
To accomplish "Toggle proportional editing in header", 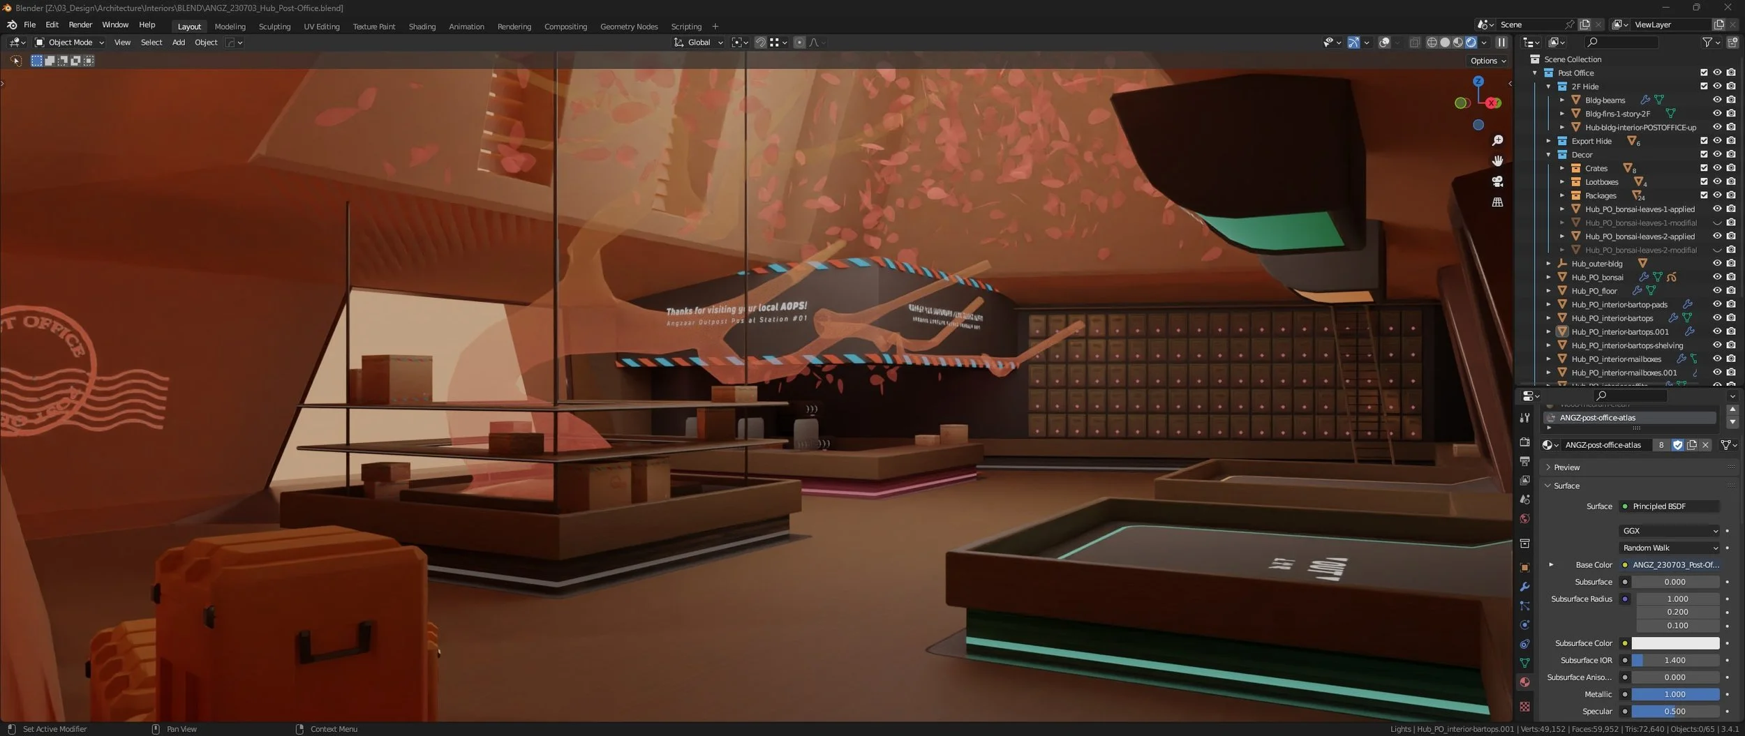I will point(799,43).
